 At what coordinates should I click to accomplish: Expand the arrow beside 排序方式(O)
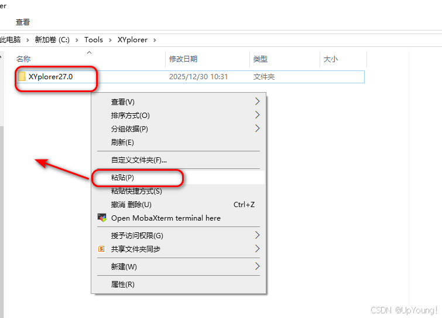[x=257, y=114]
